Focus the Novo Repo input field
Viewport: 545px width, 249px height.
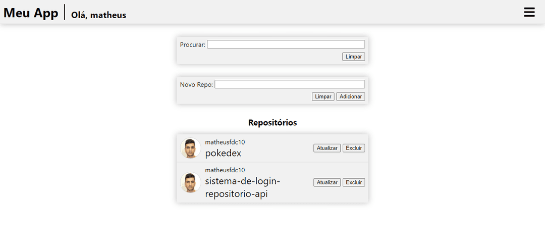click(x=290, y=84)
